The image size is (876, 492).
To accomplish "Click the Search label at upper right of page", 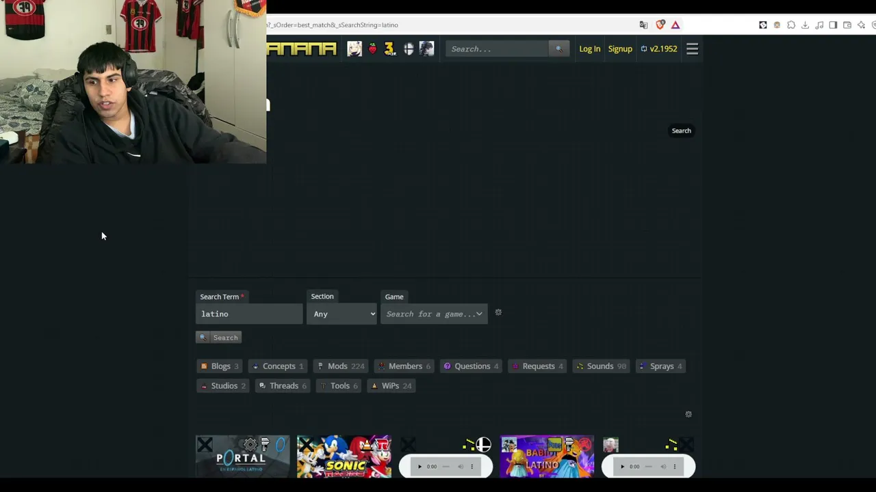I will coord(681,131).
